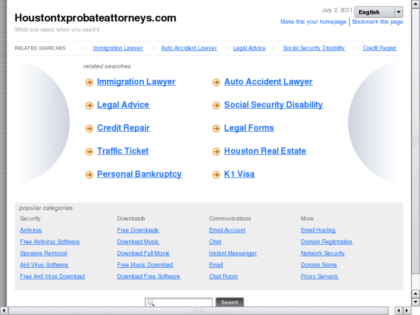Click the arrow icon beside Personal Bankruptcy
Screen dimensions: 420x315
click(x=89, y=175)
